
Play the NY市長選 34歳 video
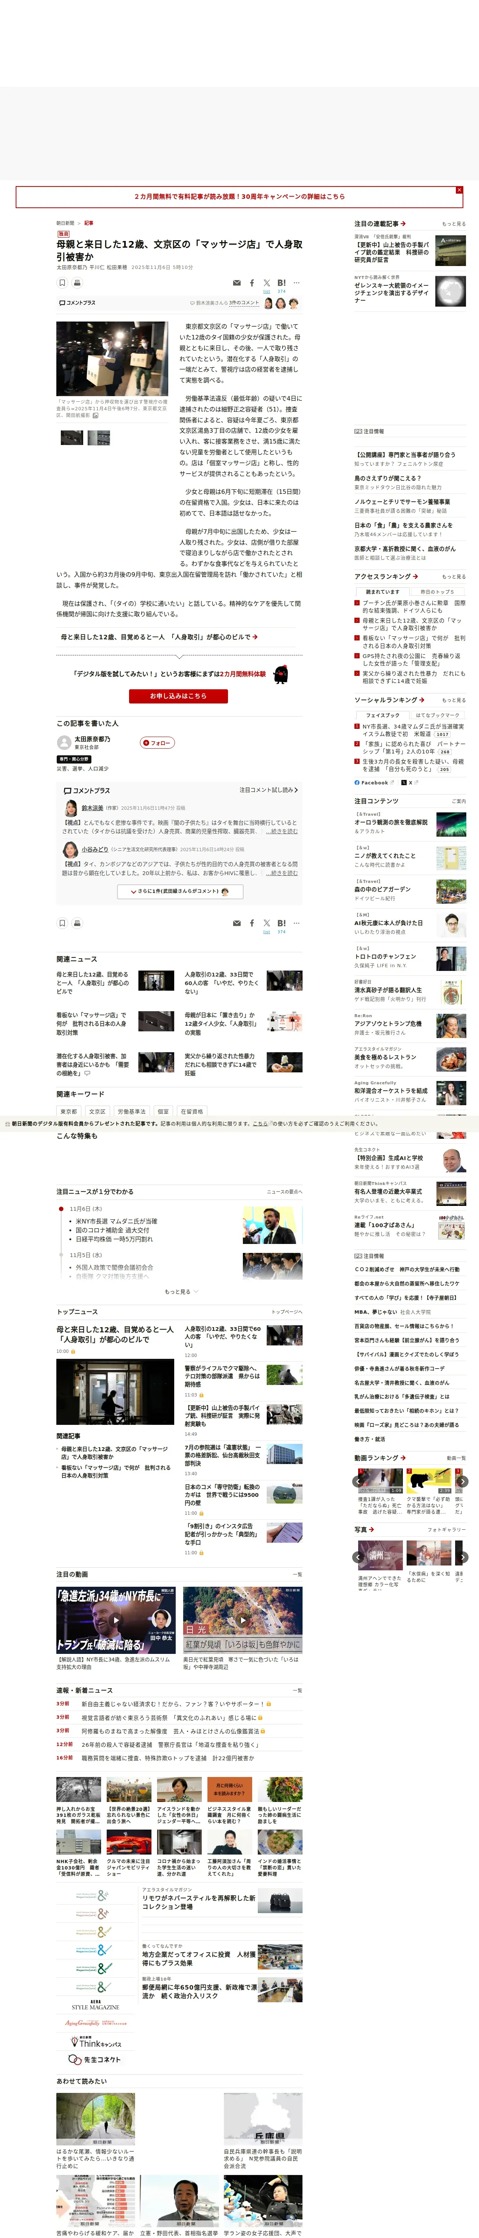pyautogui.click(x=116, y=1620)
